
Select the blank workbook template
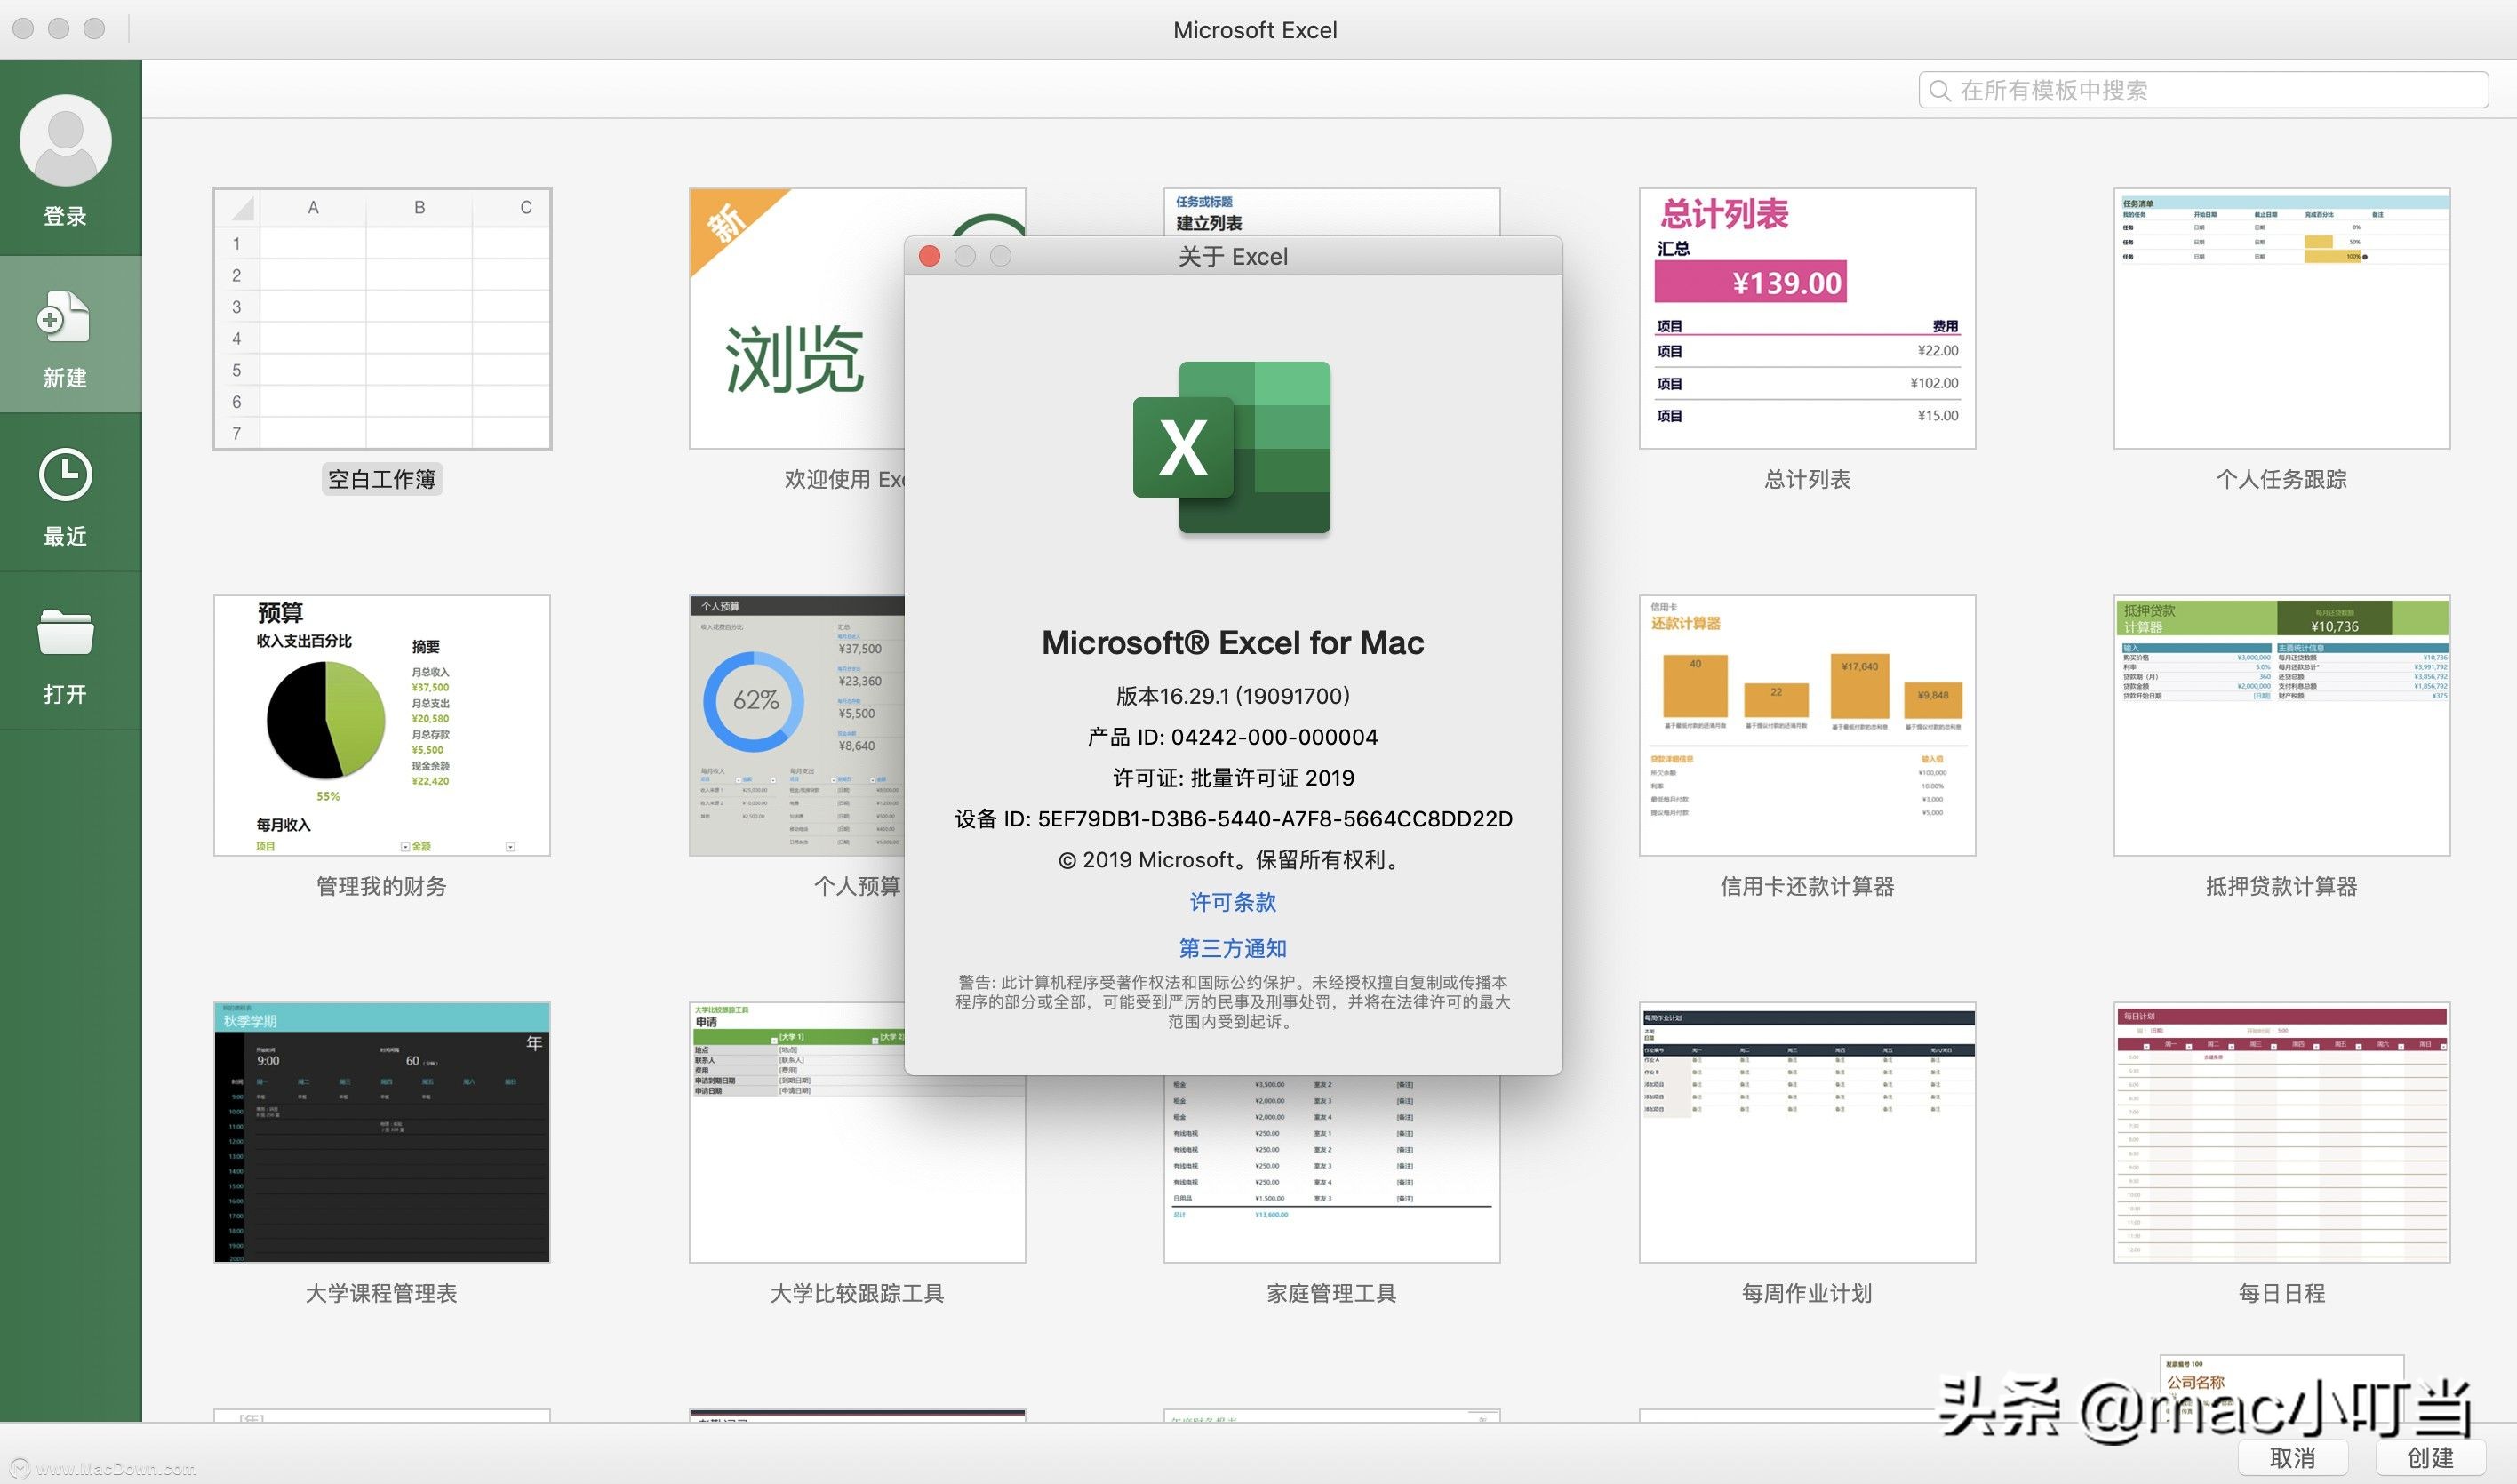point(382,320)
